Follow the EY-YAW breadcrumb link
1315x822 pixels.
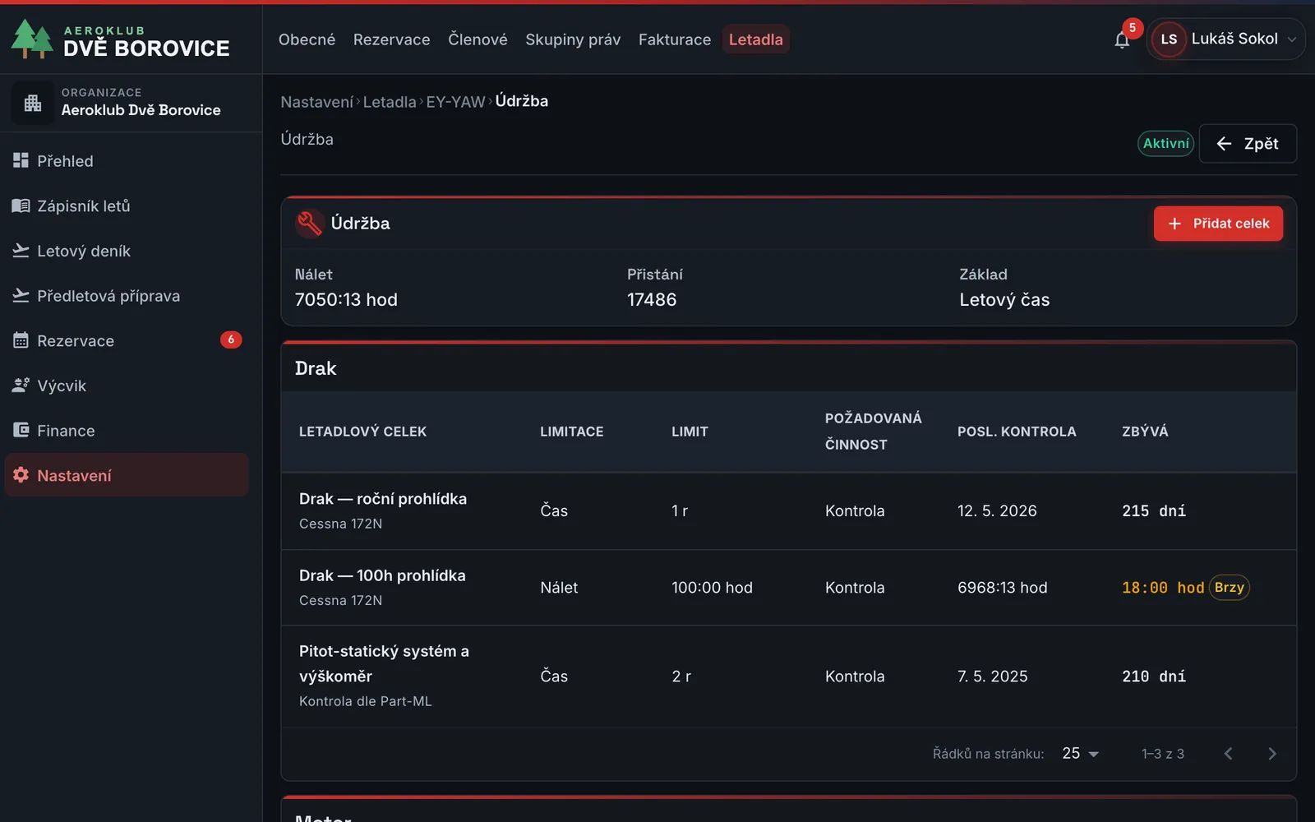[455, 102]
